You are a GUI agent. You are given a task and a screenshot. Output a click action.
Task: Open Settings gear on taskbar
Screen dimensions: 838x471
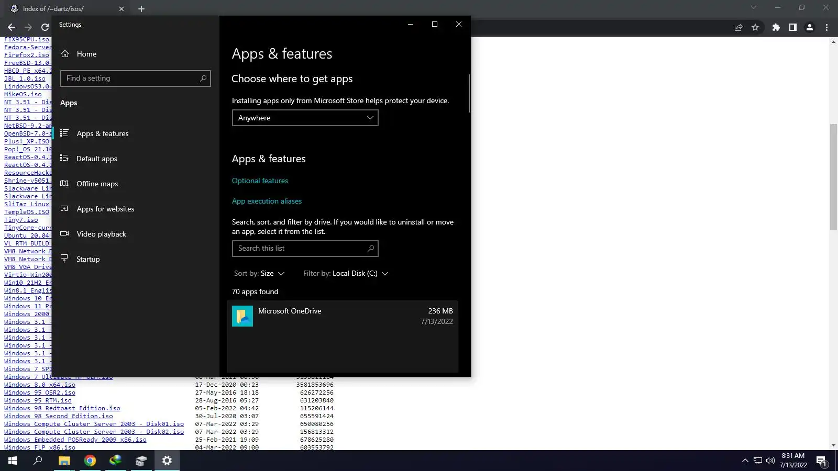point(167,461)
